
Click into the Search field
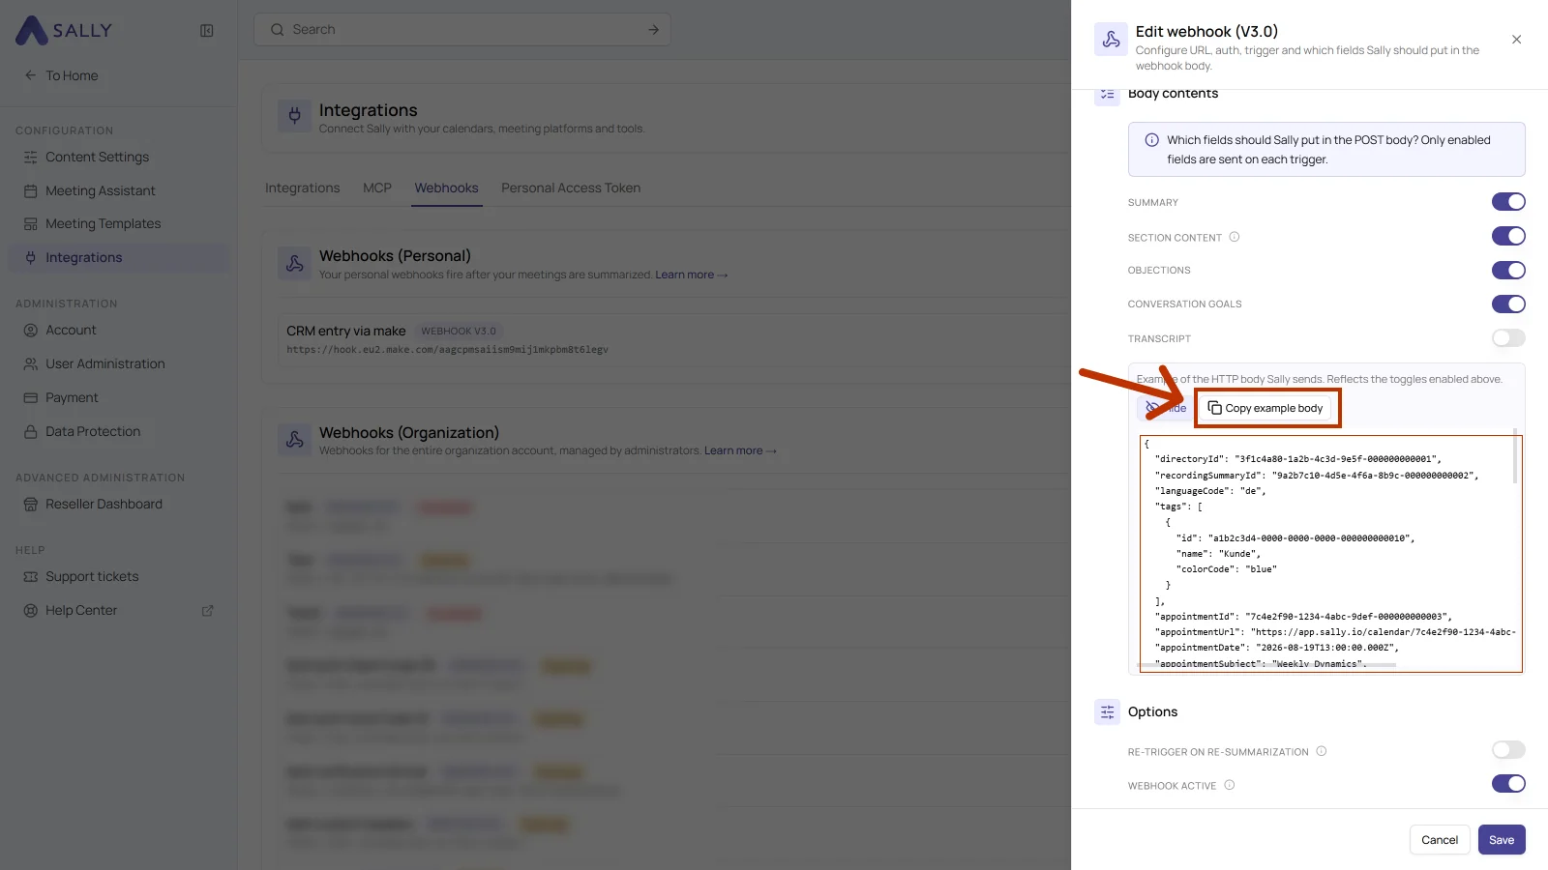coord(462,30)
